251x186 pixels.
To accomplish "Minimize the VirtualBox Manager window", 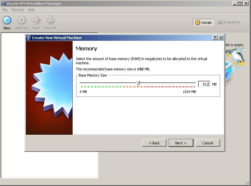I will [x=235, y=3].
